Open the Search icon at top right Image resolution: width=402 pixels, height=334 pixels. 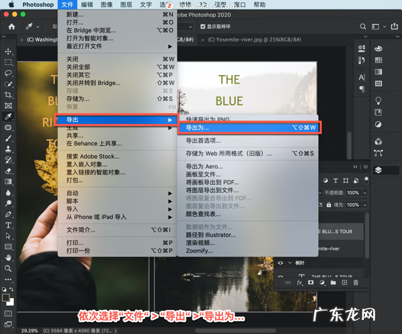click(362, 26)
